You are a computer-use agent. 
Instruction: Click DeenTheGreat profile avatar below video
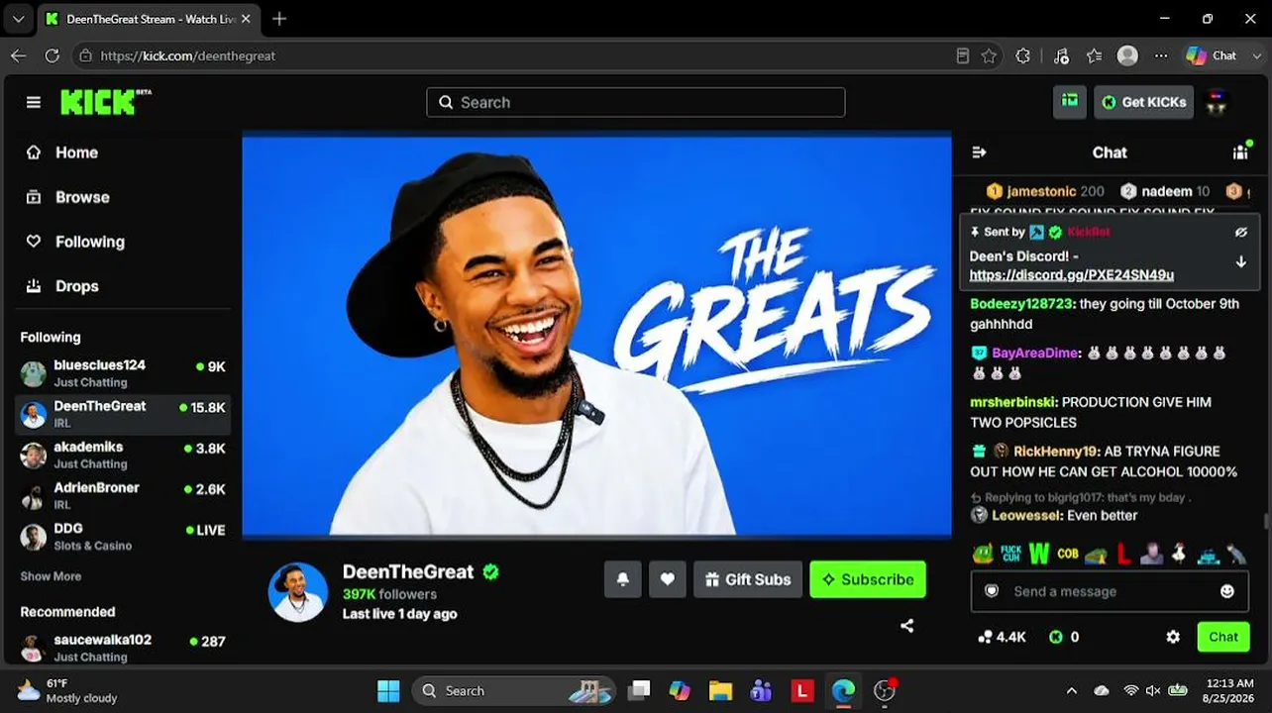(x=297, y=592)
